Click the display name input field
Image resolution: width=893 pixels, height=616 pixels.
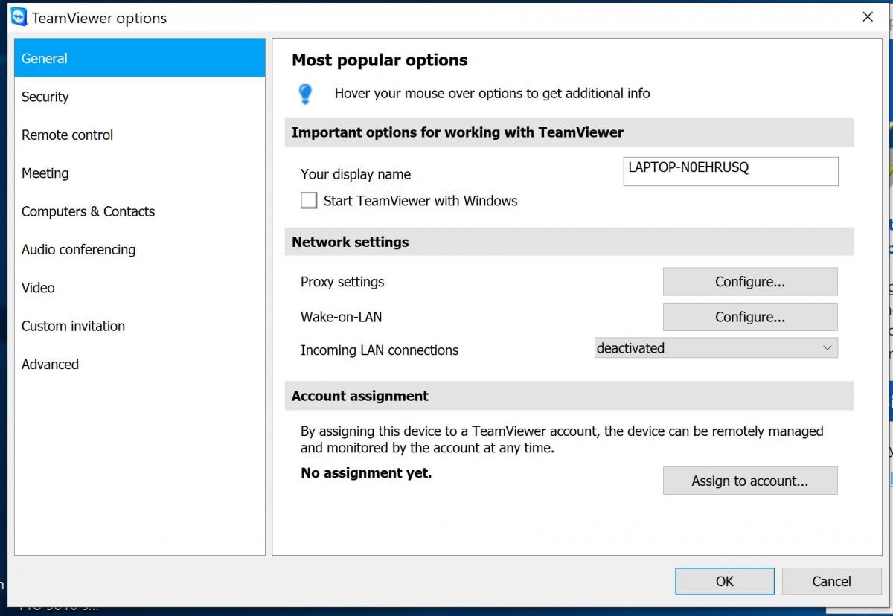tap(731, 171)
